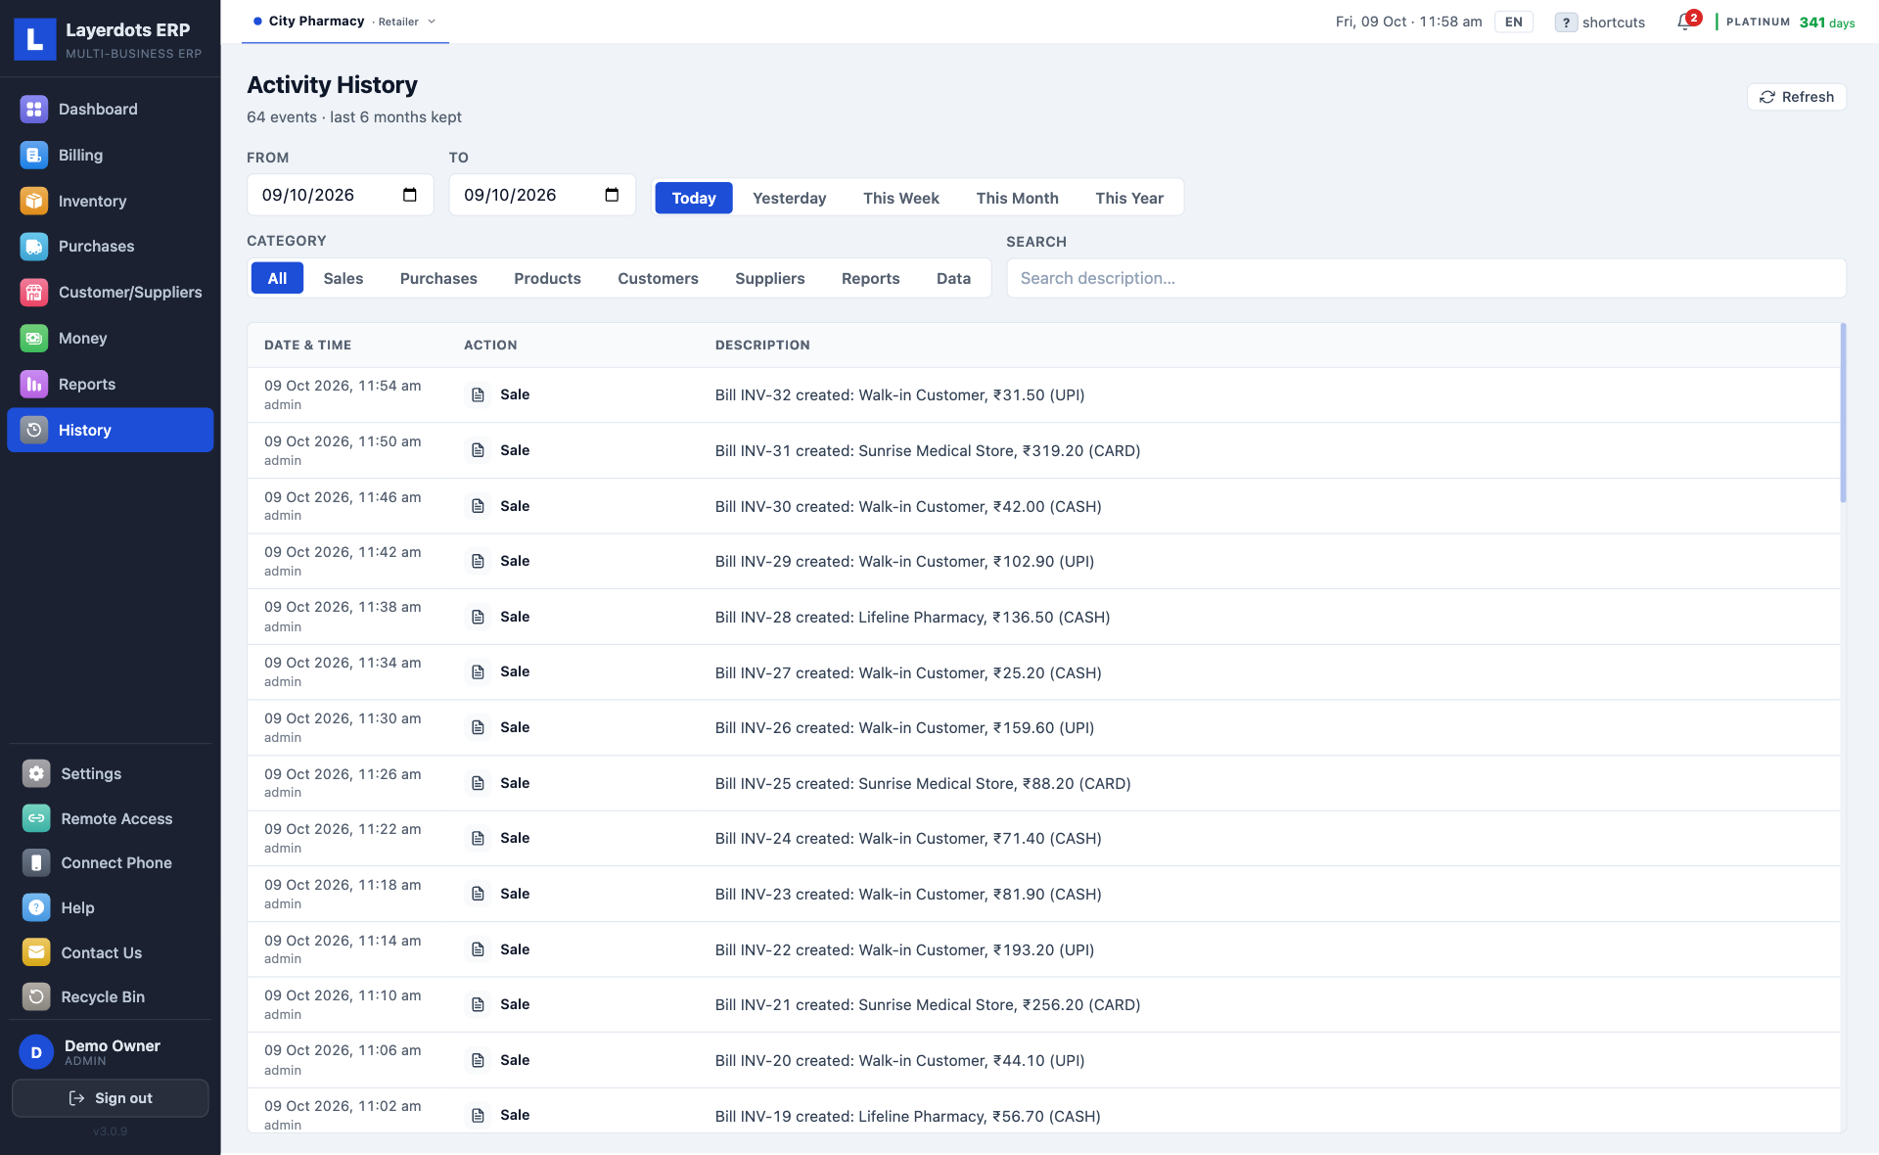Click the document icon for INV-32 sale

[478, 394]
